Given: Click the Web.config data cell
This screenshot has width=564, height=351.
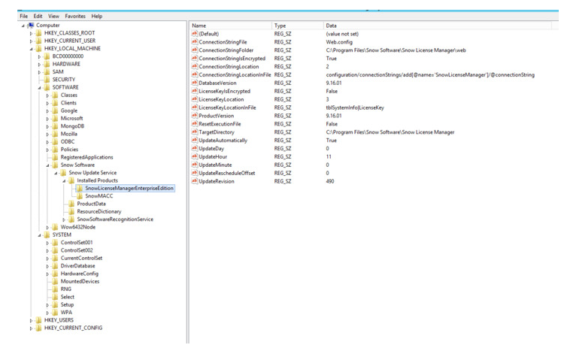Looking at the screenshot, I should click(x=339, y=42).
